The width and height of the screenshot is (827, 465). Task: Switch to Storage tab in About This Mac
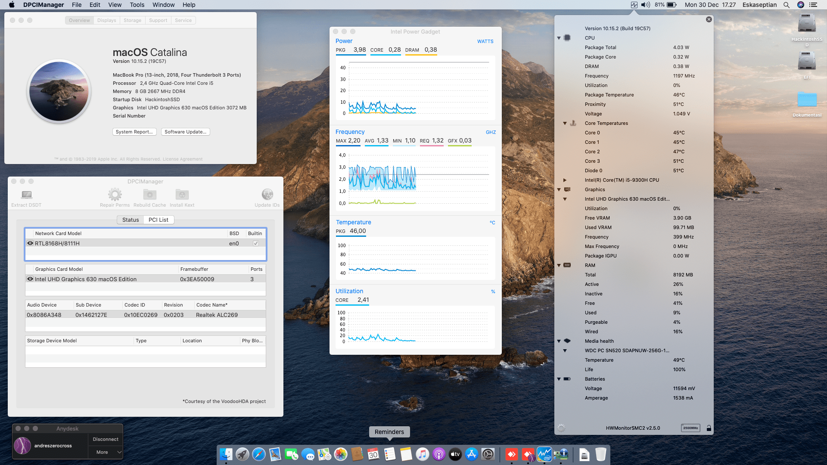pos(132,20)
